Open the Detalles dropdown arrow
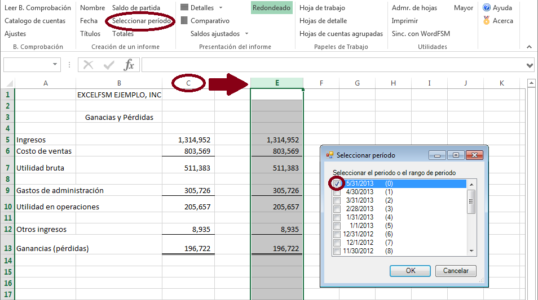 pyautogui.click(x=221, y=7)
